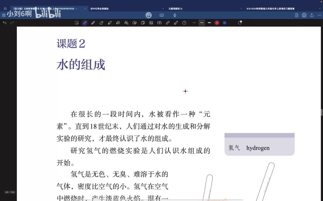Select the highlighter tool
This screenshot has height=201, width=323.
(110, 23)
